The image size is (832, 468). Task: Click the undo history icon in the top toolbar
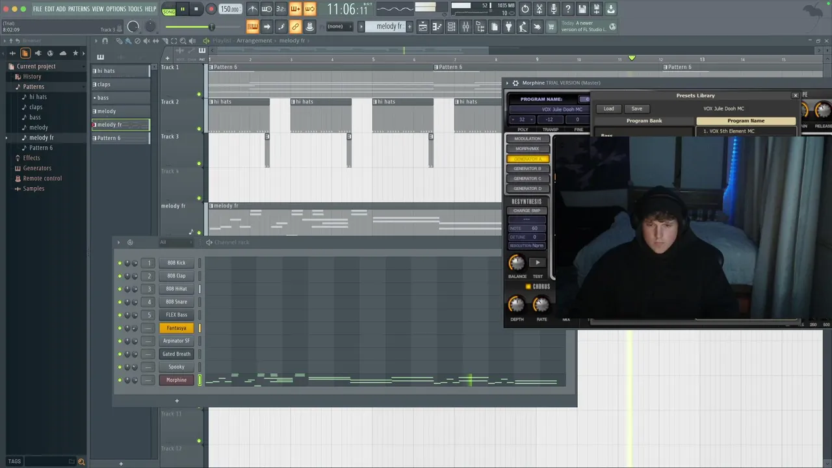(525, 9)
